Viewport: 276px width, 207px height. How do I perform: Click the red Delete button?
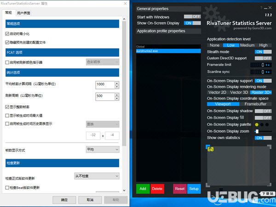pyautogui.click(x=157, y=189)
